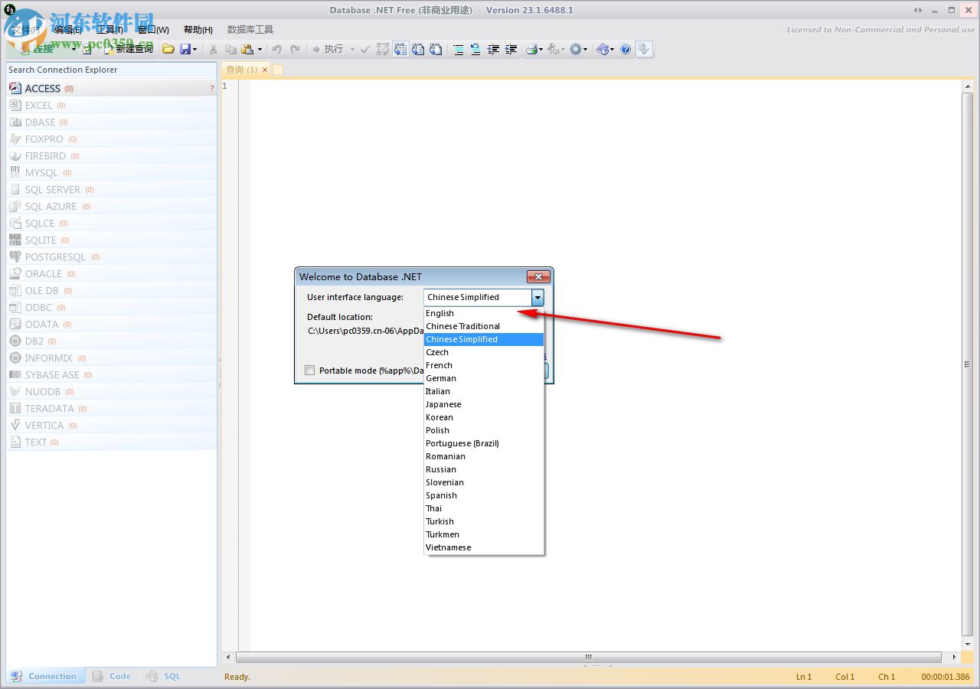Screen dimensions: 980x689
Task: Open the paste icon dropdown arrow
Action: (260, 49)
